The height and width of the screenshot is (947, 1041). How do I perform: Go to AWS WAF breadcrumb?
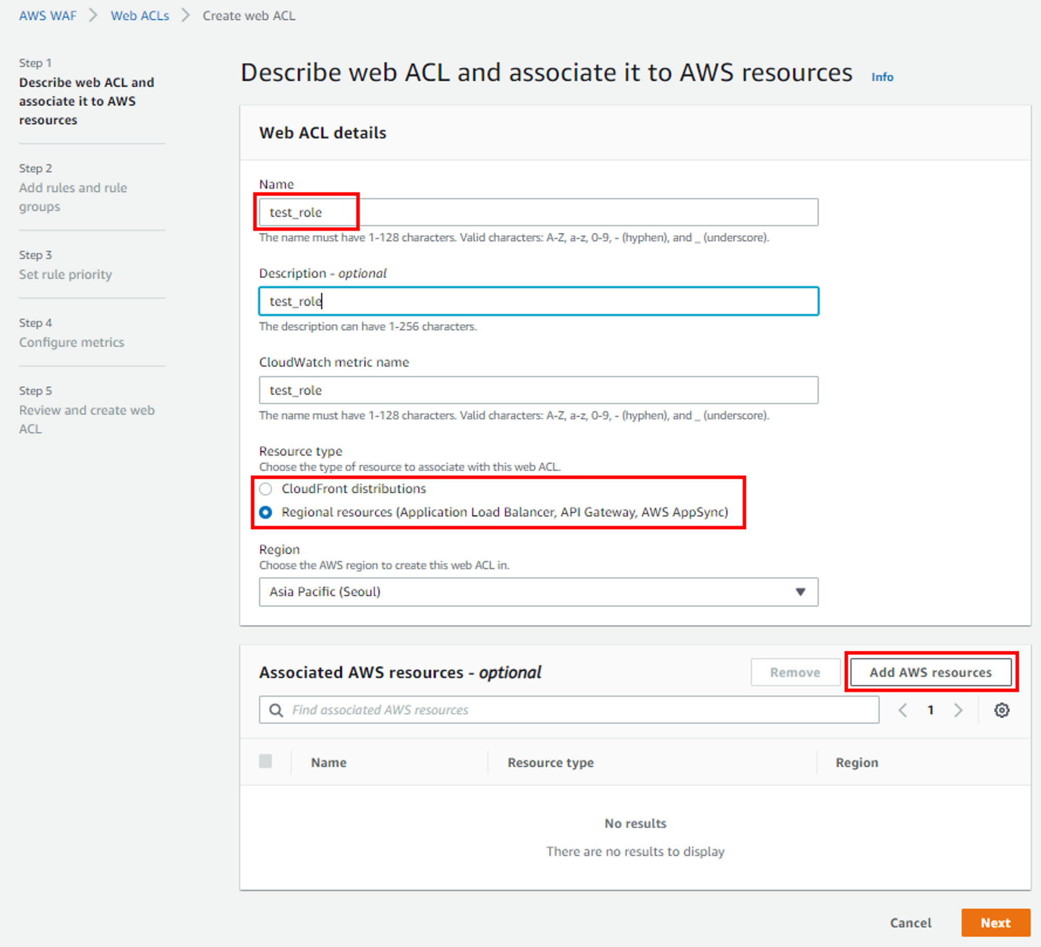(x=48, y=16)
